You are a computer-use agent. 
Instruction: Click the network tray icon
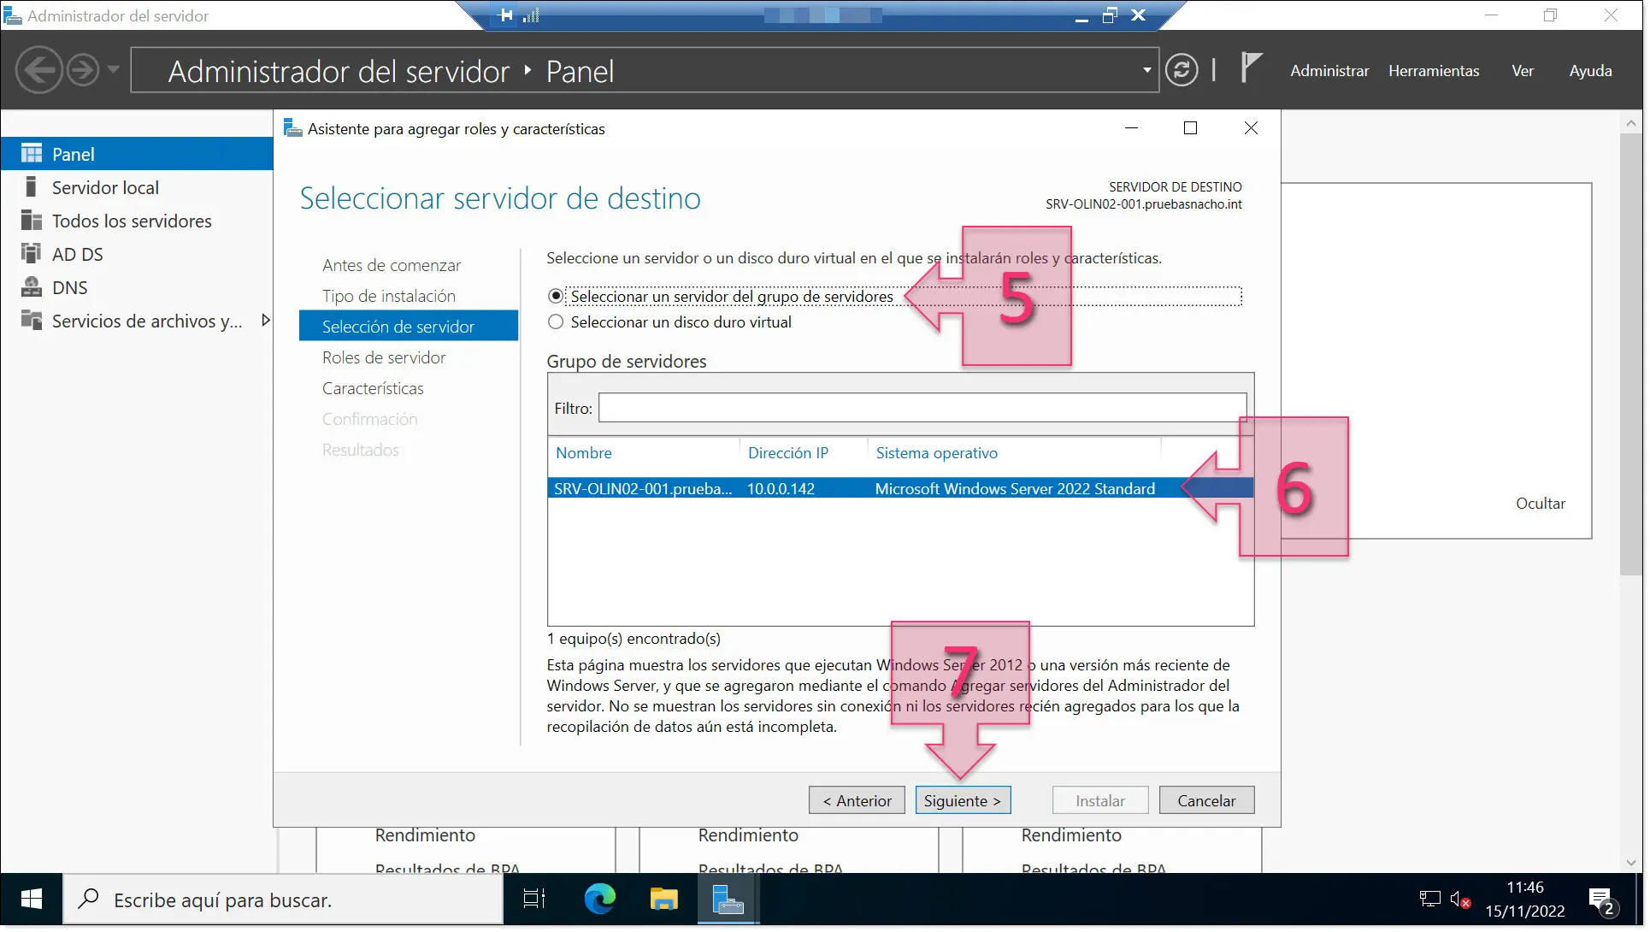[1429, 900]
